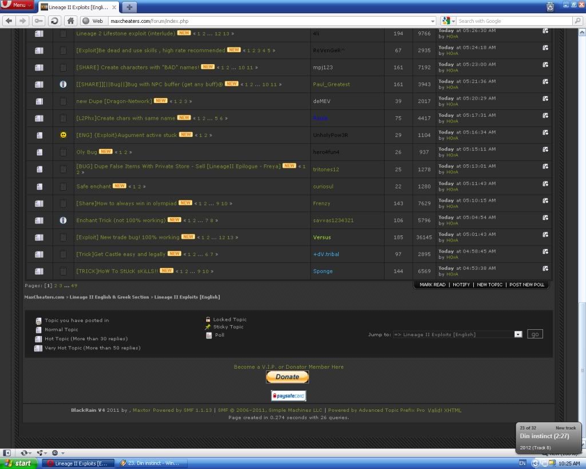
Task: Open the Google search engine selector
Action: pyautogui.click(x=448, y=21)
